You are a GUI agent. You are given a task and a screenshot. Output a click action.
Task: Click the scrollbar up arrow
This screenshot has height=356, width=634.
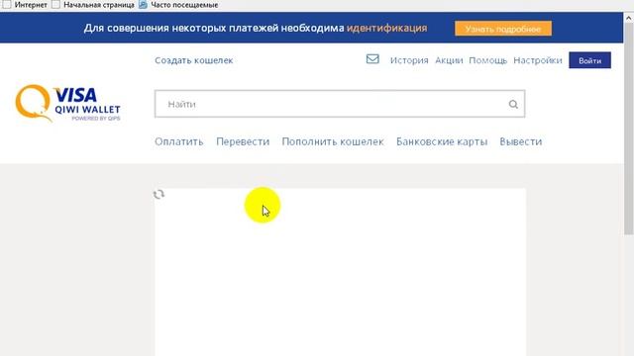click(x=629, y=18)
